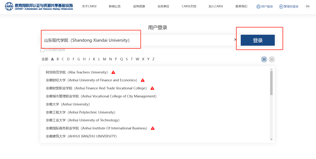Filter schools by letter X
This screenshot has height=159, width=316.
pos(143,59)
